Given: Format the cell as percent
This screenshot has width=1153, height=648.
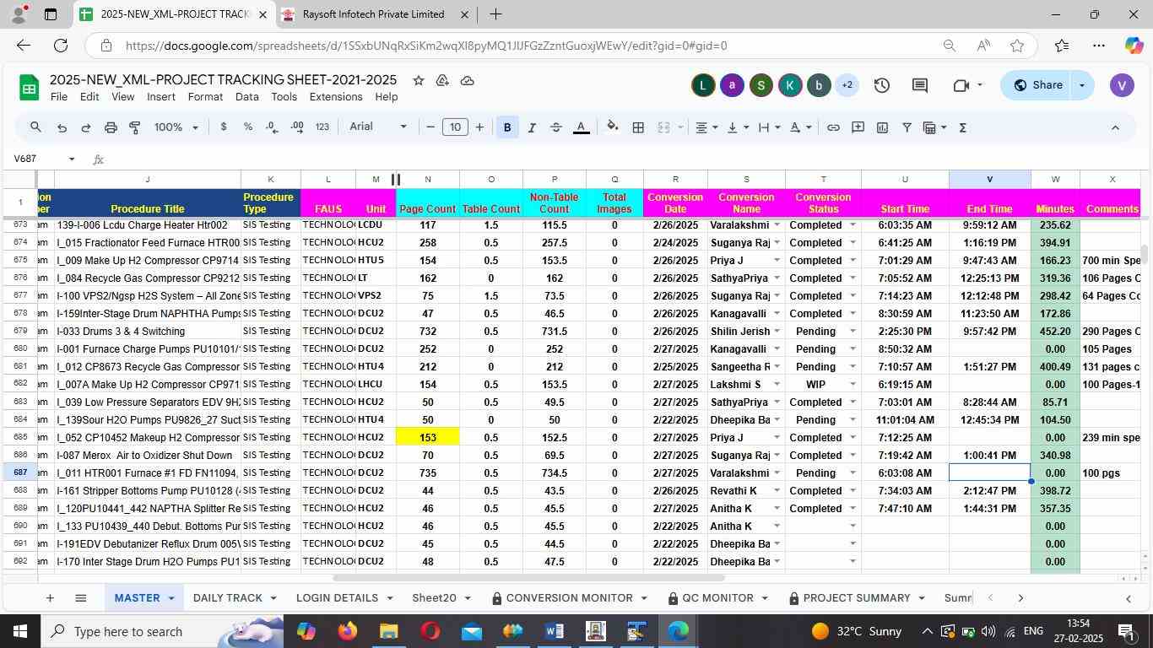Looking at the screenshot, I should pos(248,127).
